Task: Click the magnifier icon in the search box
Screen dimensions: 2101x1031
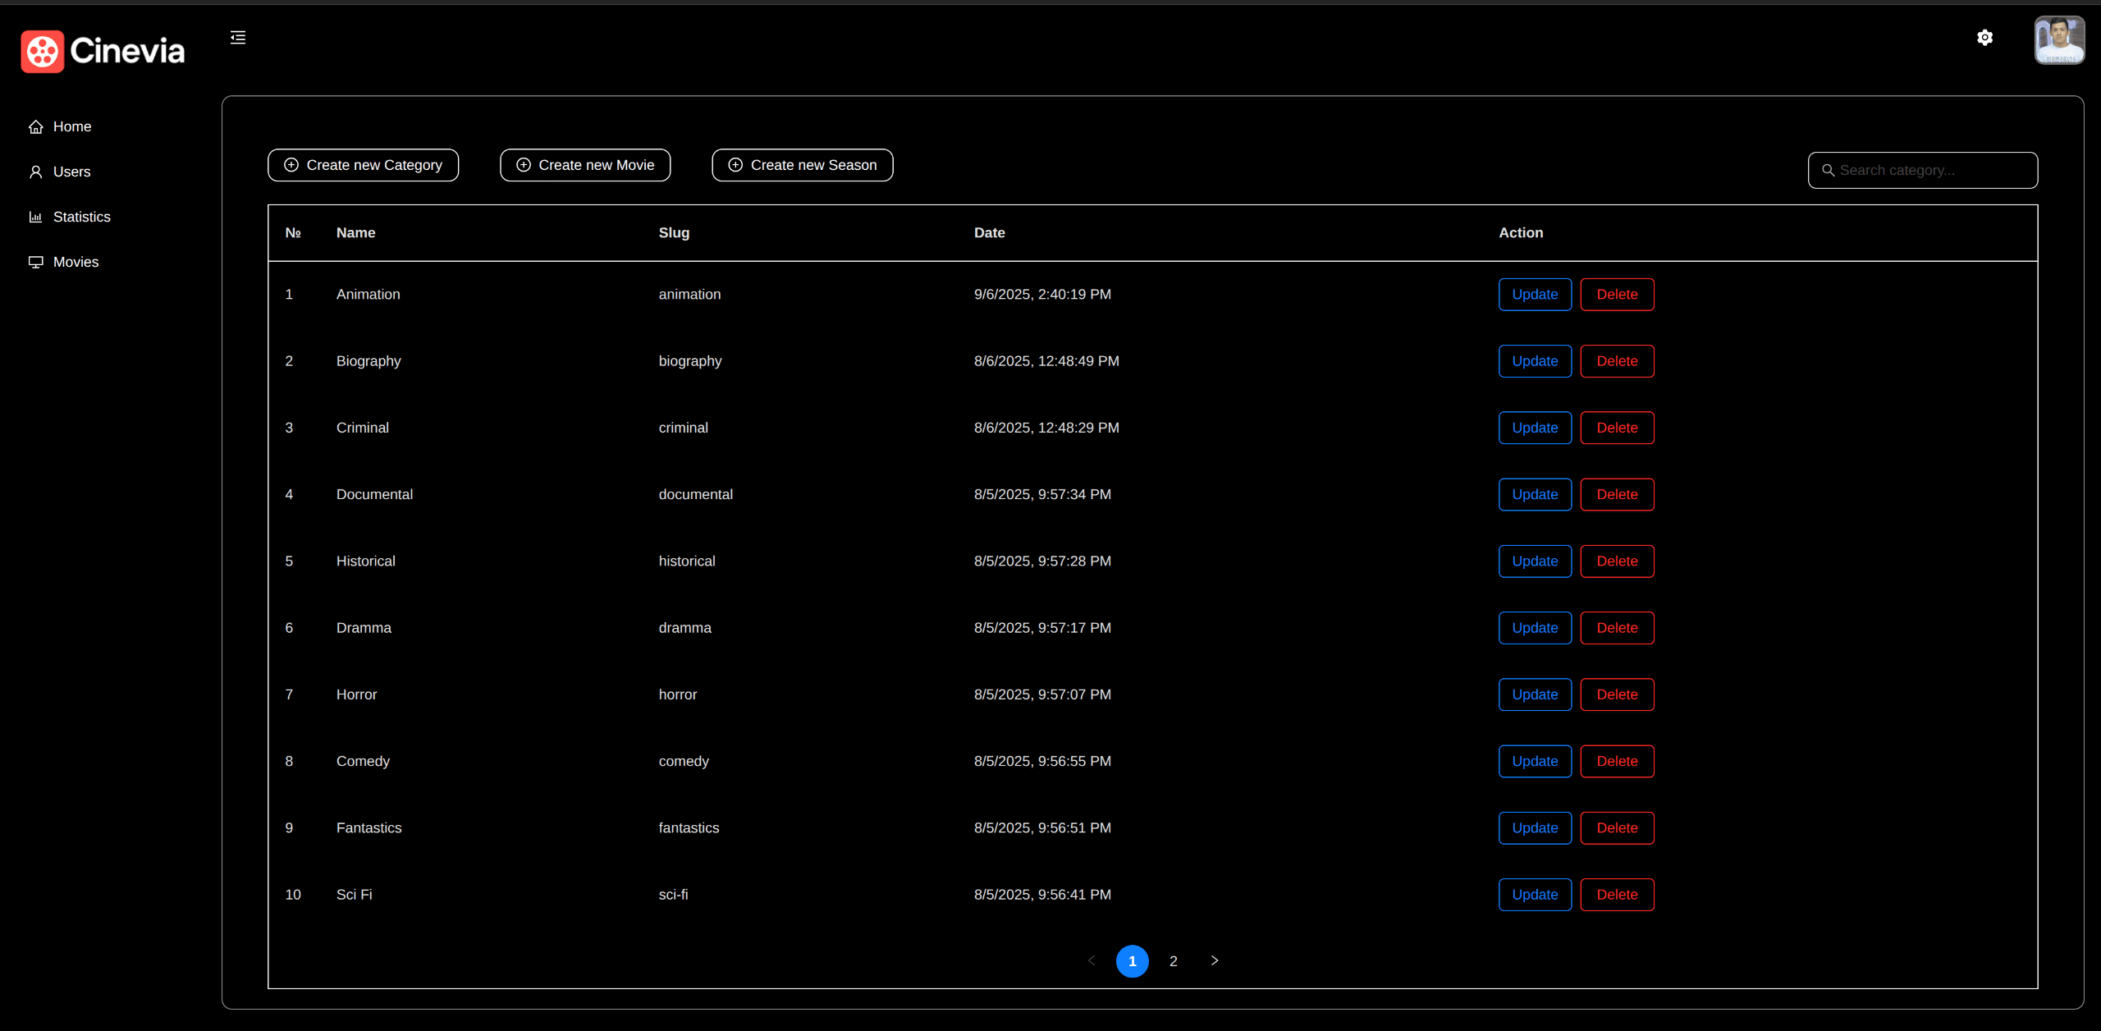Action: 1828,170
